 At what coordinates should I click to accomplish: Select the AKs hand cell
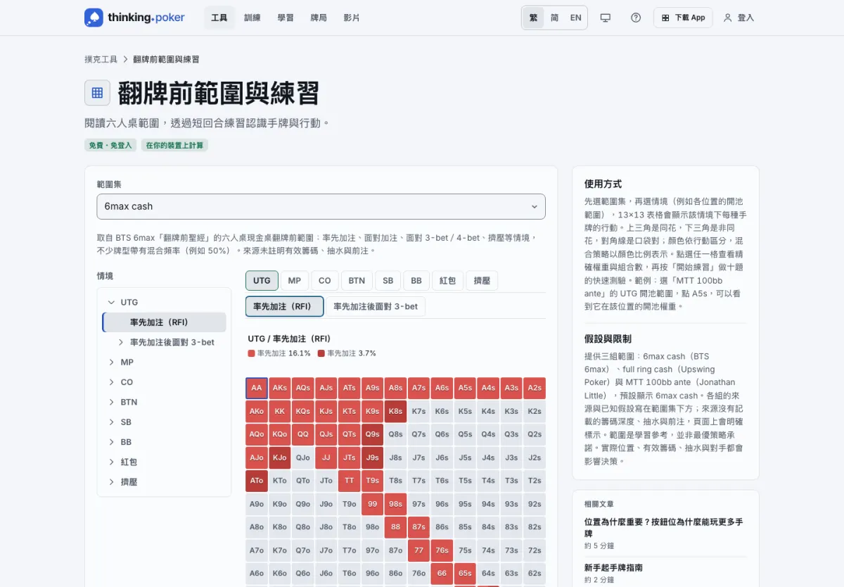click(x=280, y=388)
